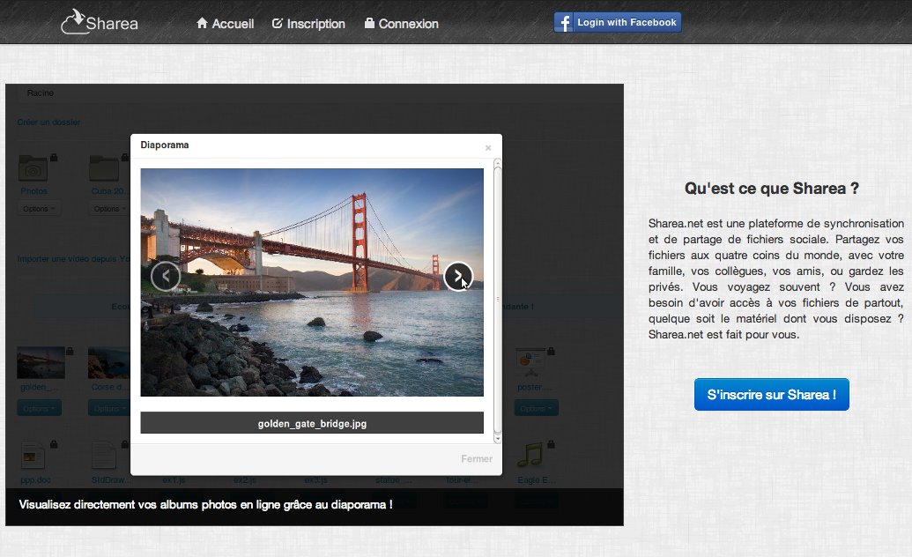Image resolution: width=912 pixels, height=557 pixels.
Task: Expand Options dropdown under Cuba folder
Action: [110, 208]
